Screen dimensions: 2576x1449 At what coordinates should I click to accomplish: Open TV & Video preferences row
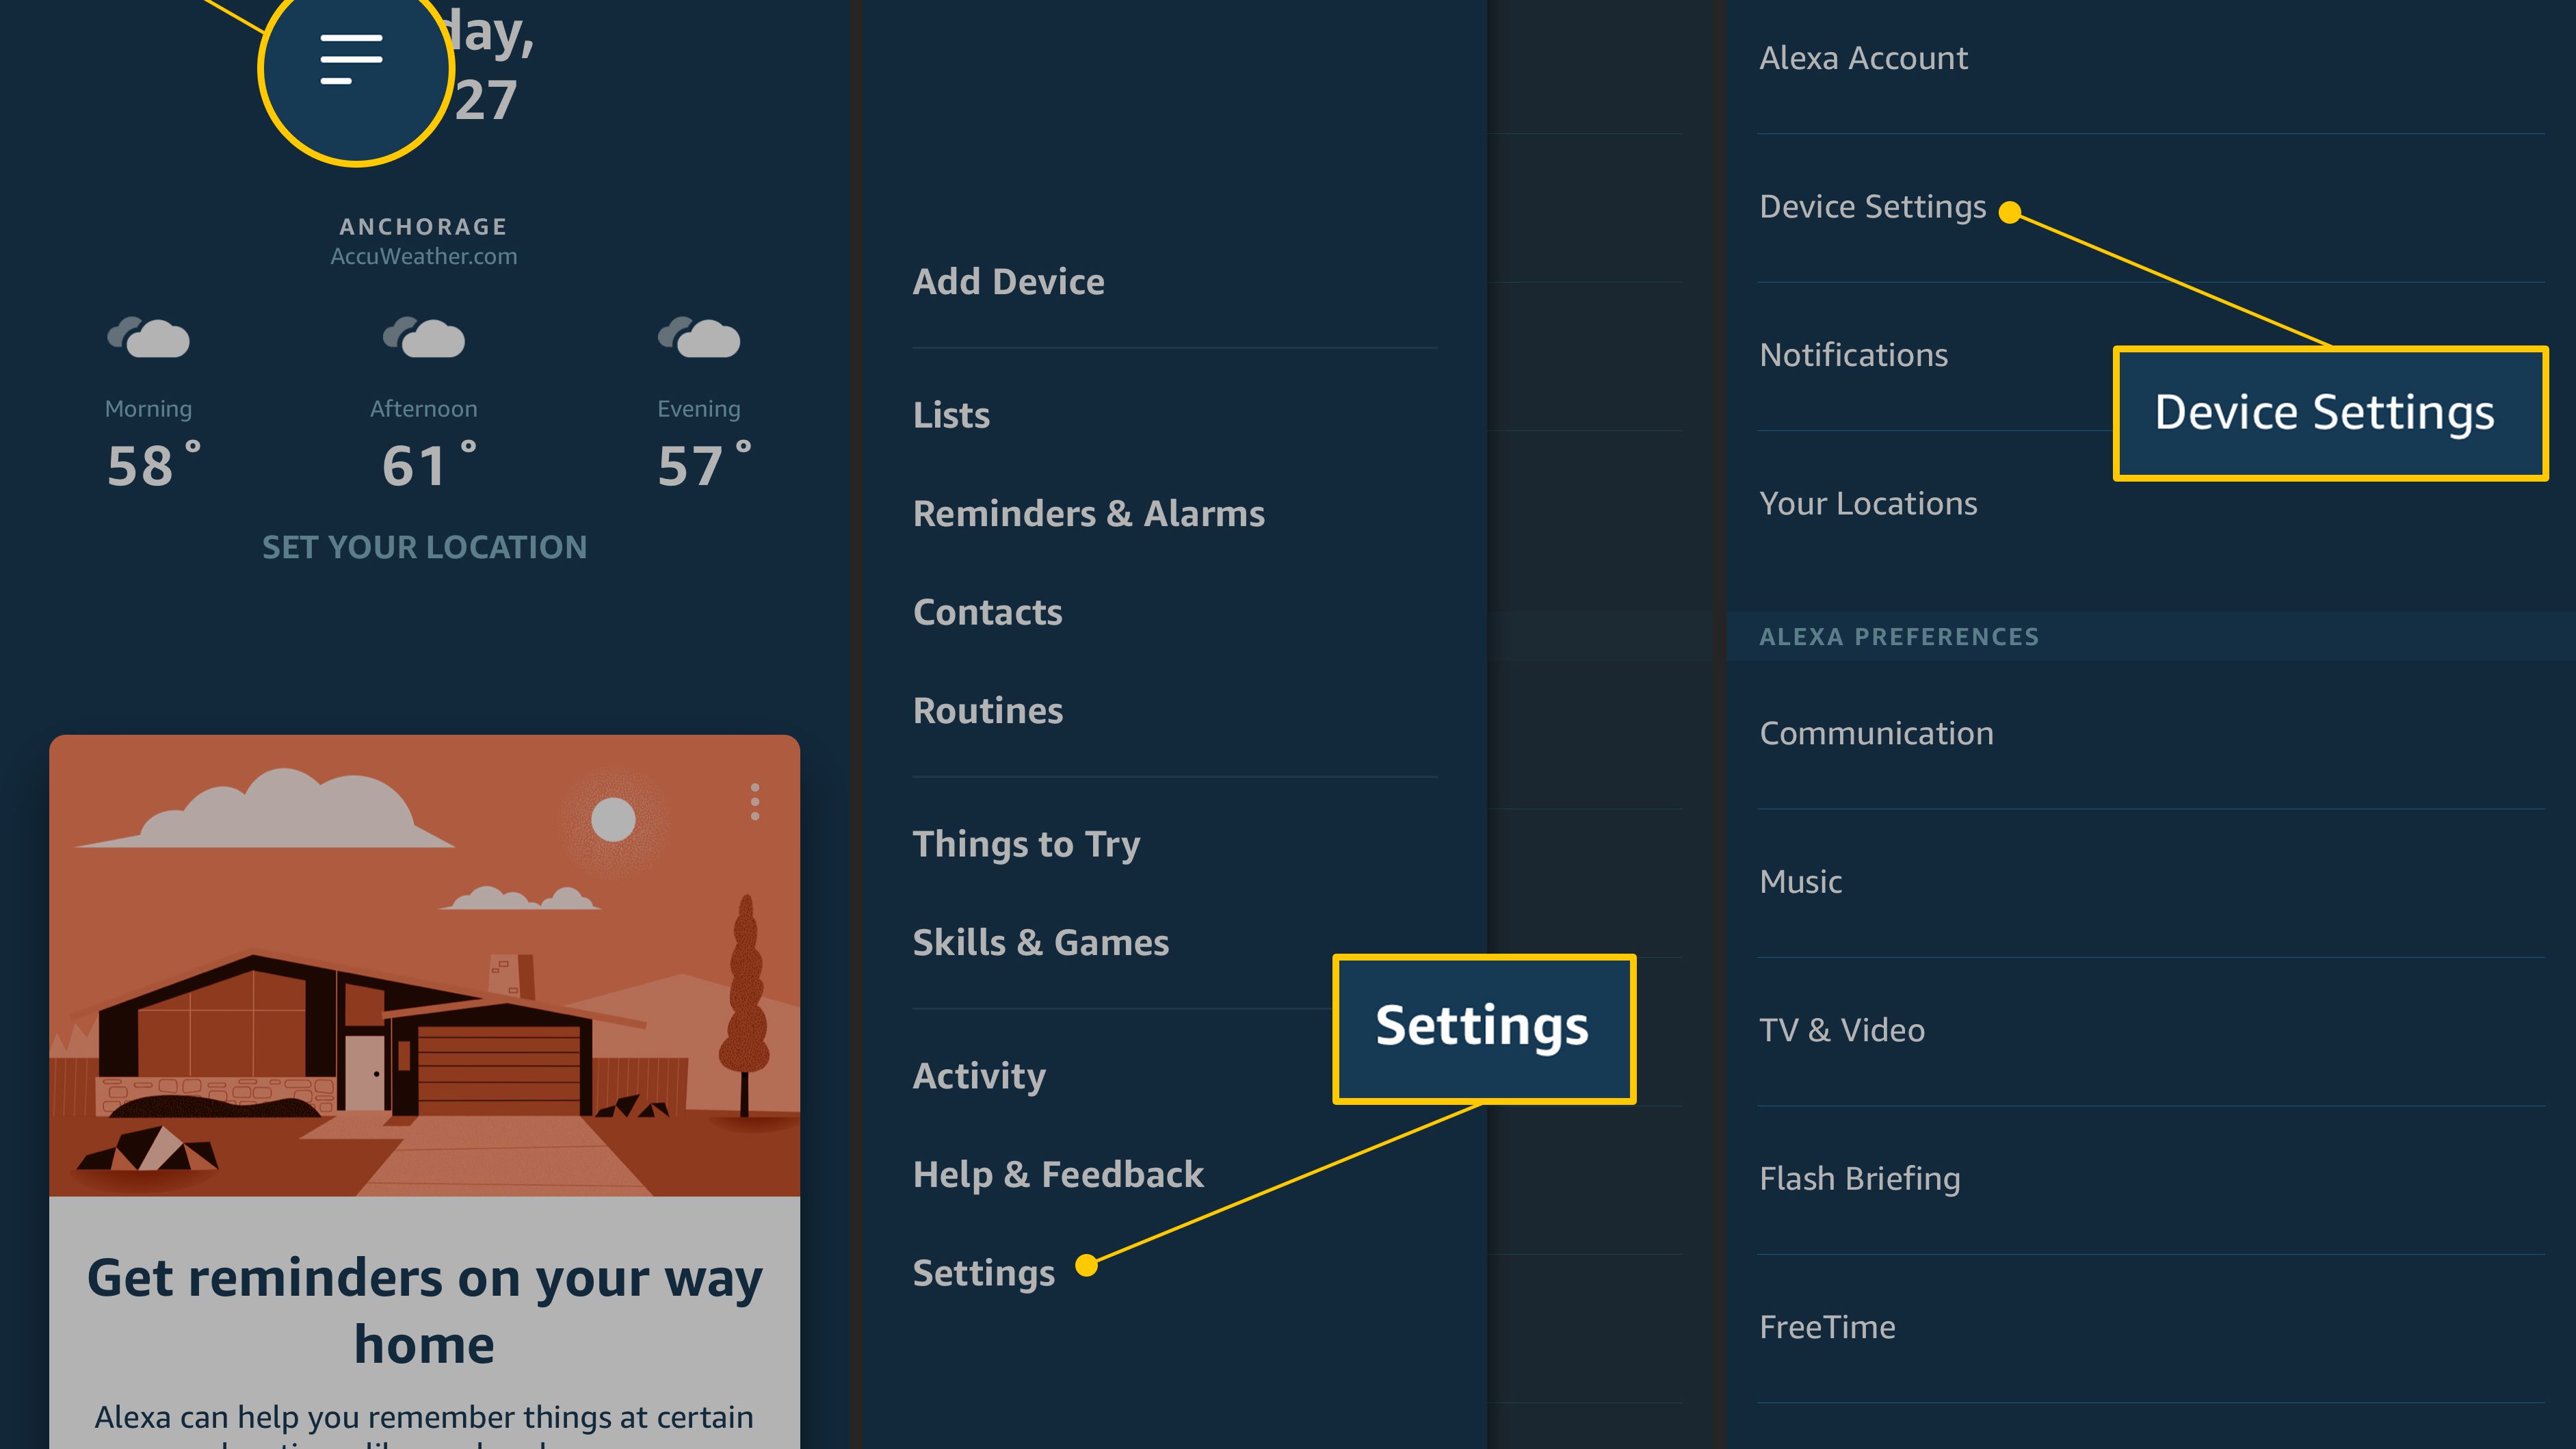click(2151, 1031)
